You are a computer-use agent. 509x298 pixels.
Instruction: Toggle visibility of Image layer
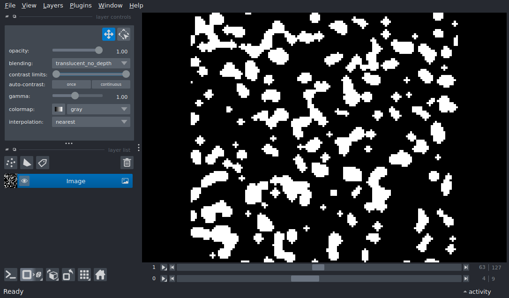click(24, 181)
